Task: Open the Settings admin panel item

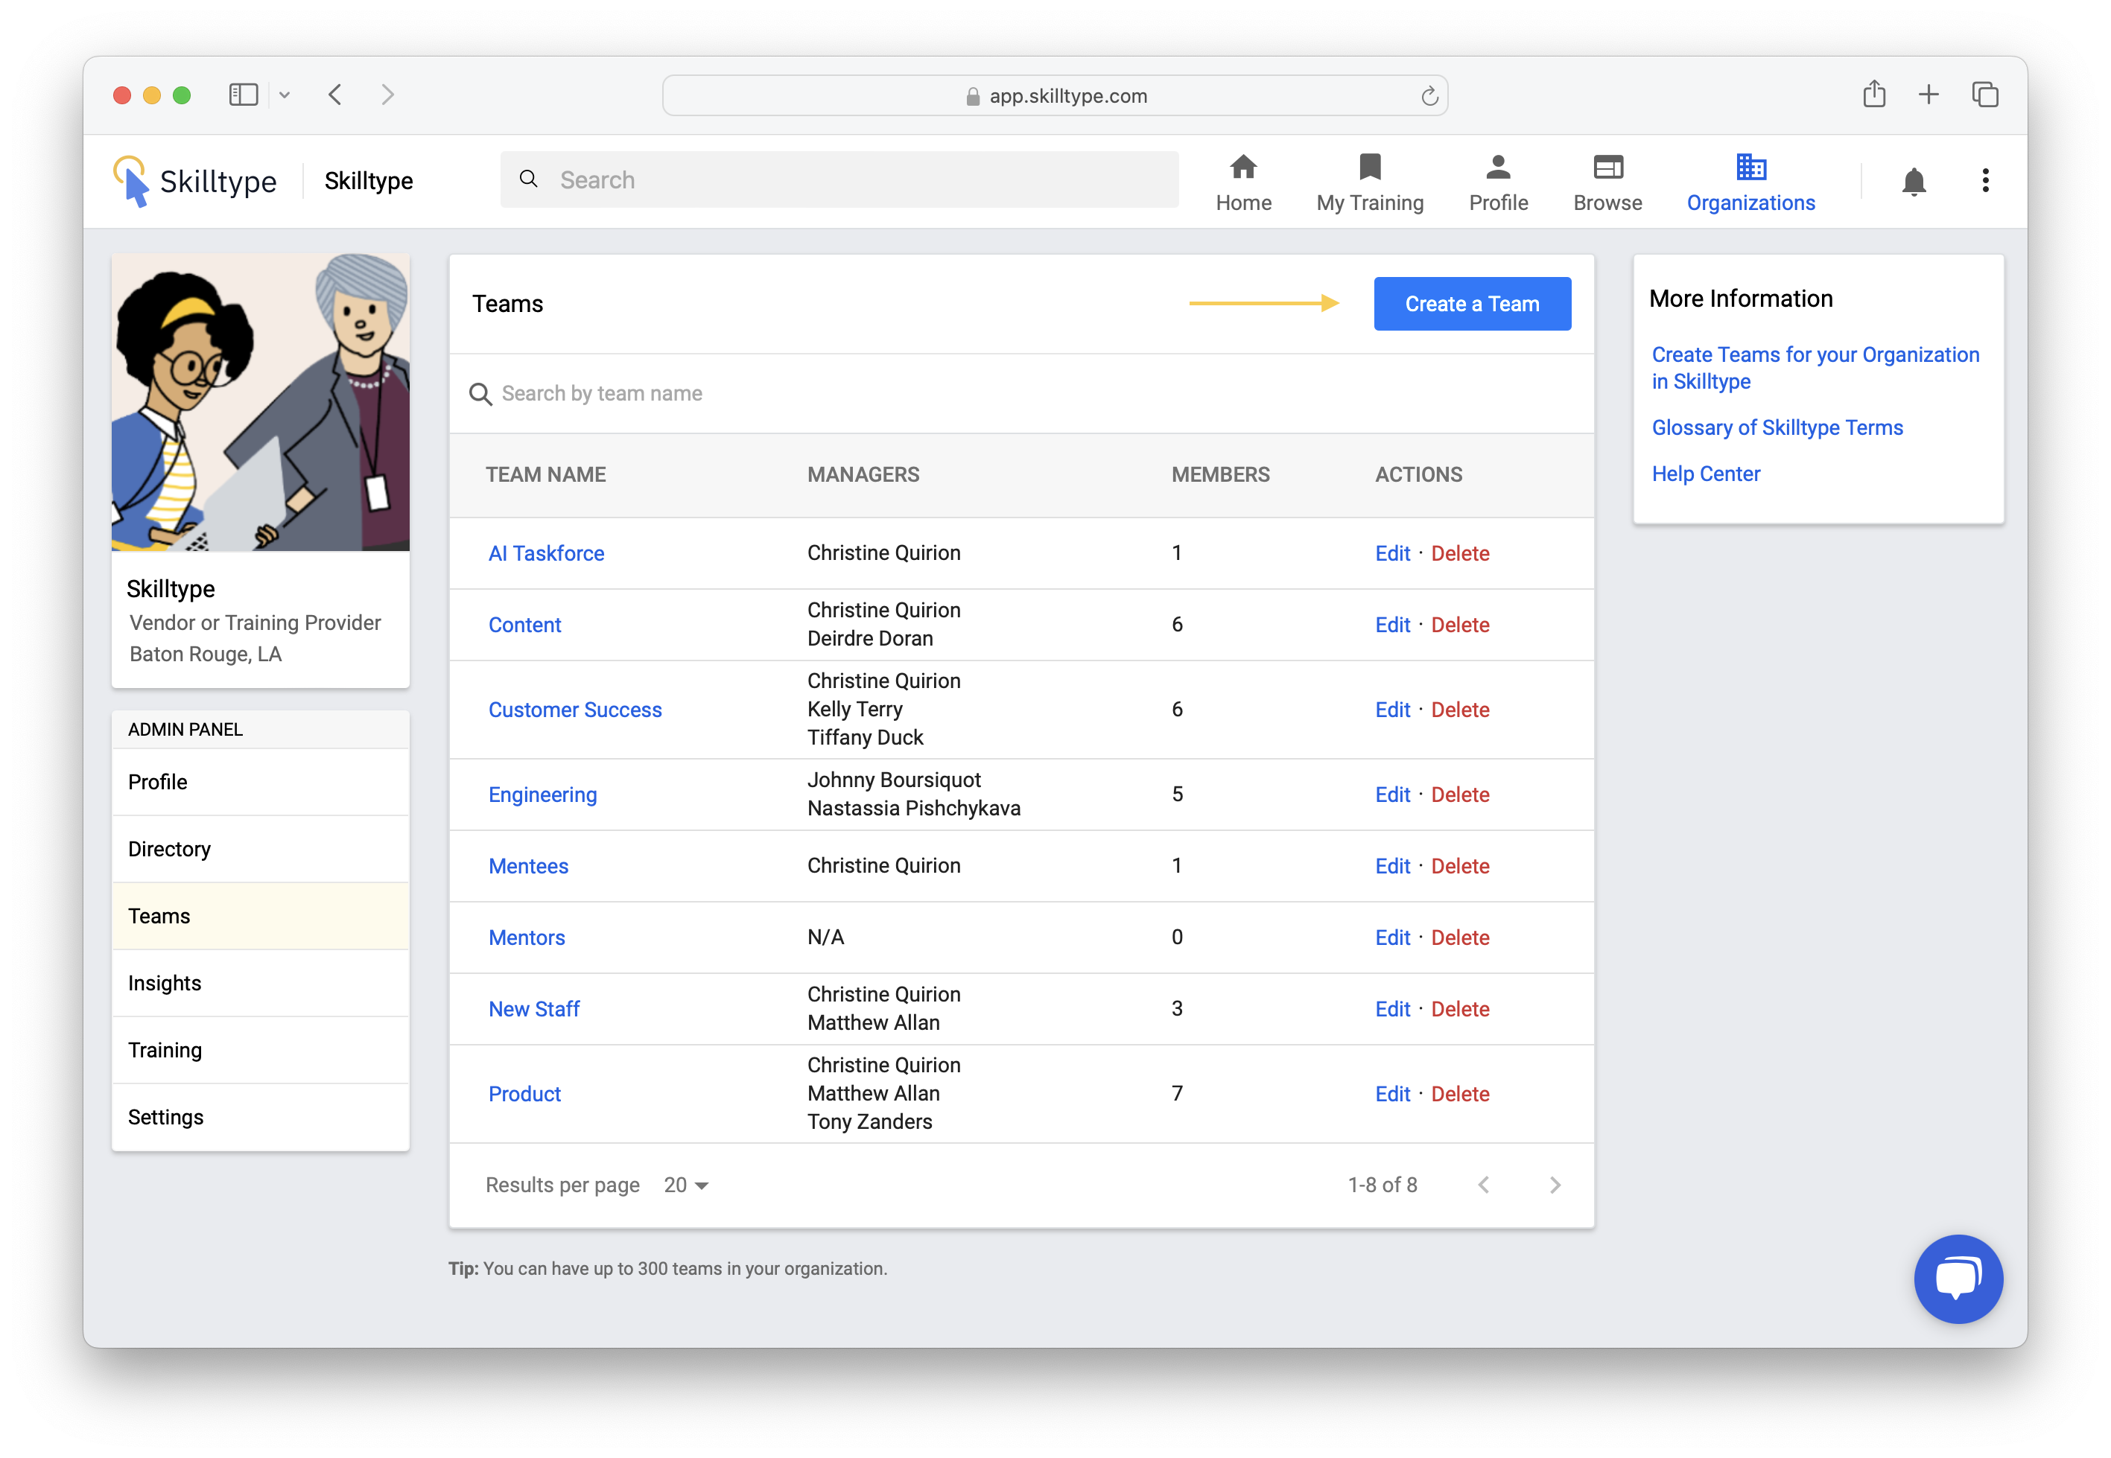Action: tap(165, 1117)
